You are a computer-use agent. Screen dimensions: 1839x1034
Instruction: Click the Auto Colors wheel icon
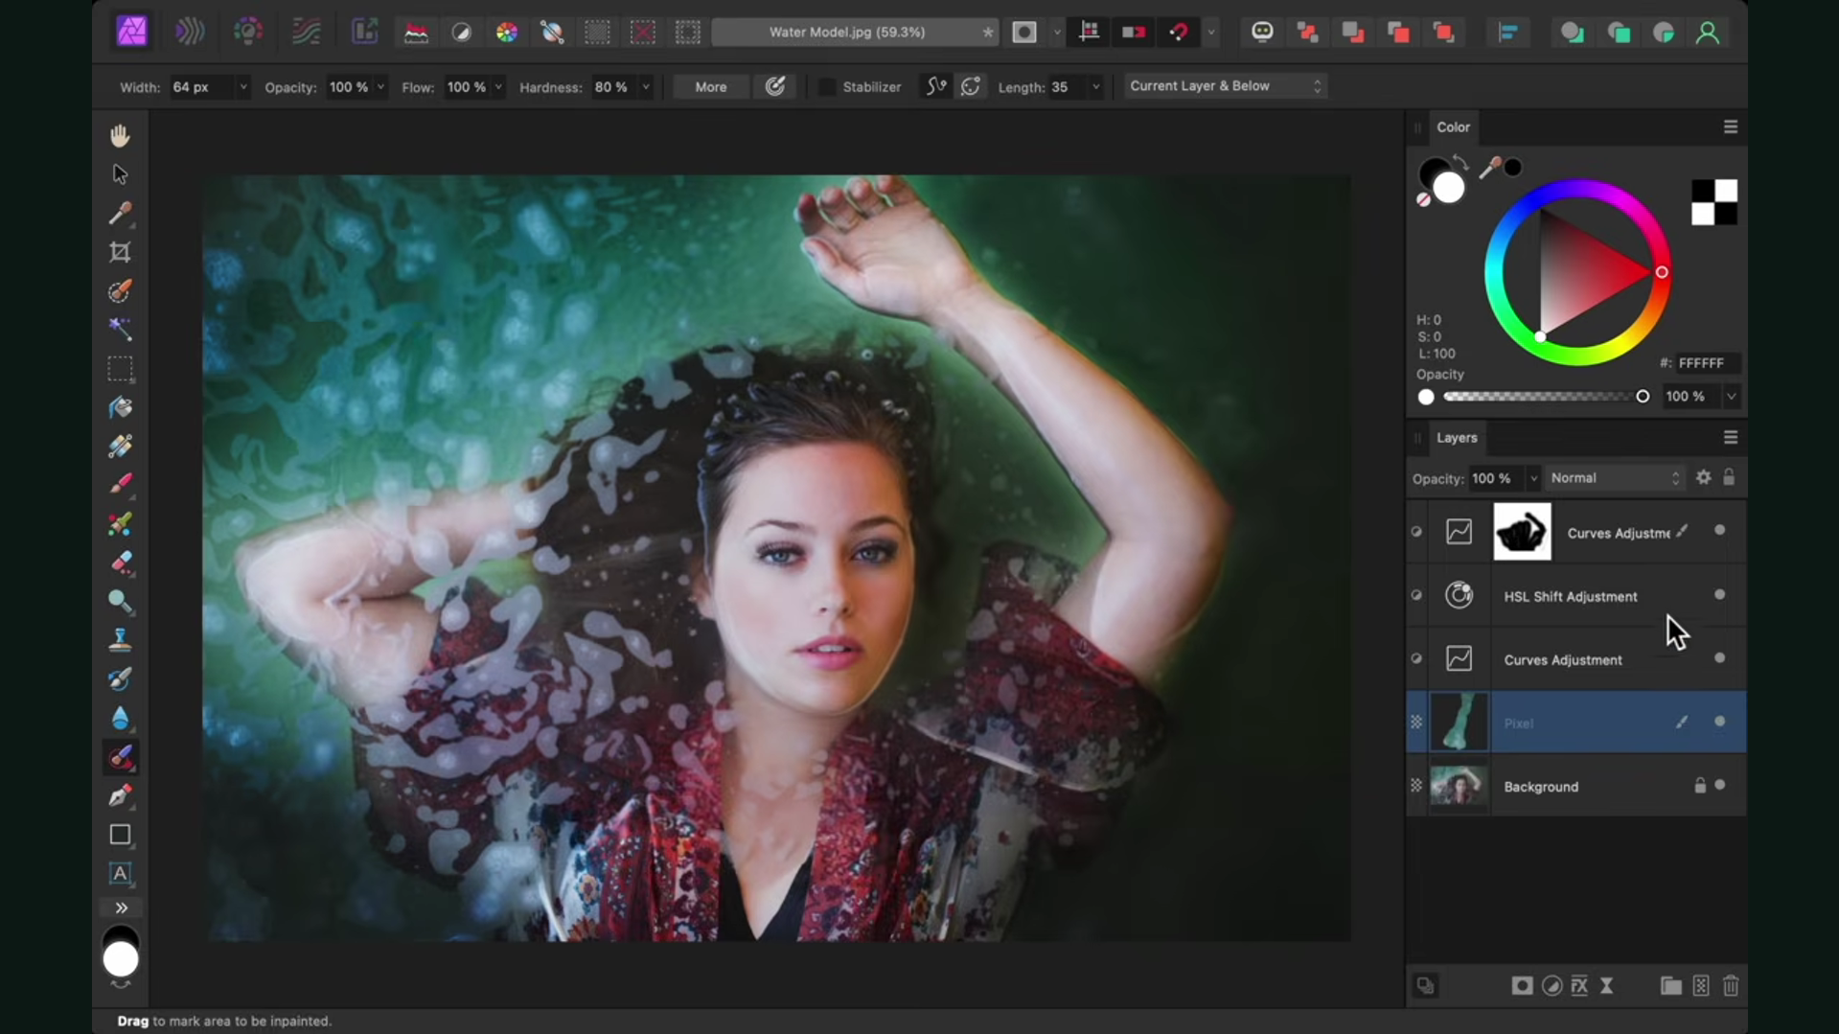(x=507, y=33)
